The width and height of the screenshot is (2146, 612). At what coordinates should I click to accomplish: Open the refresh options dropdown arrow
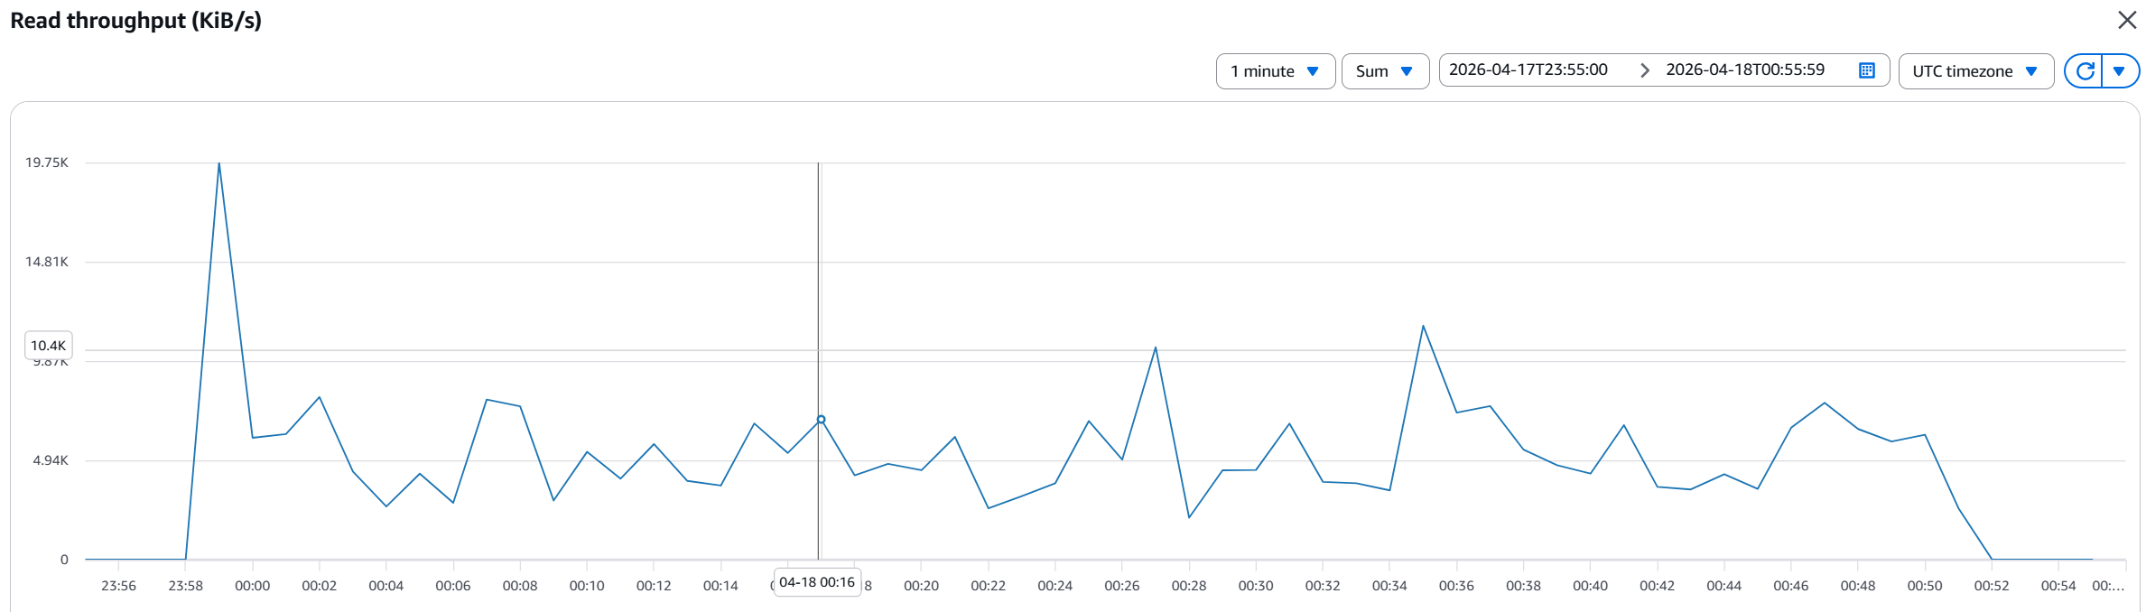tap(2119, 71)
